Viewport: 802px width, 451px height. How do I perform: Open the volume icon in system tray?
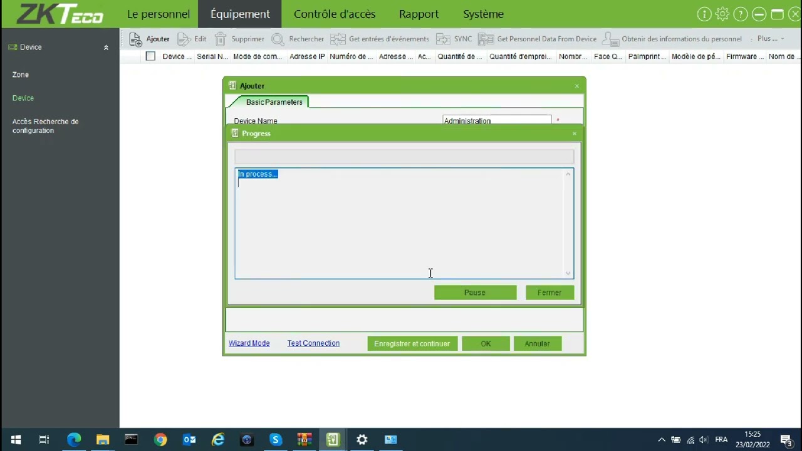pos(704,440)
